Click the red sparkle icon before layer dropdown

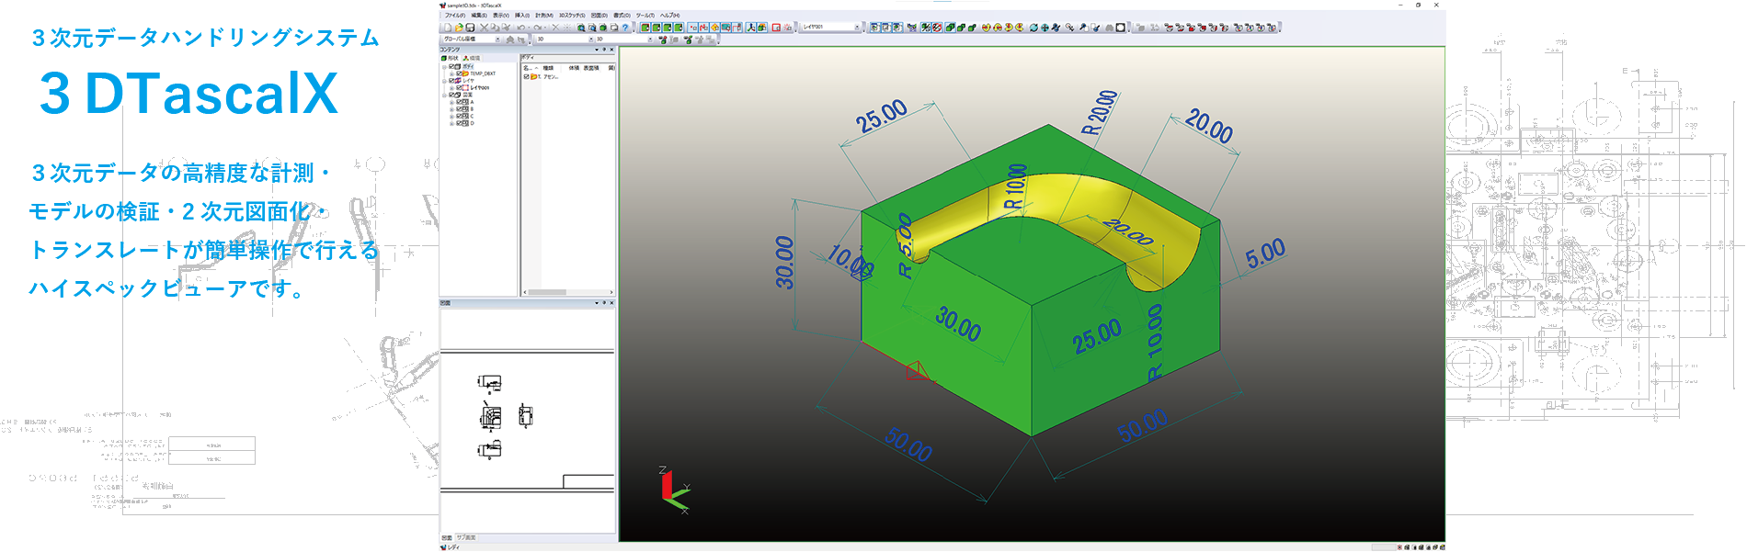point(787,28)
